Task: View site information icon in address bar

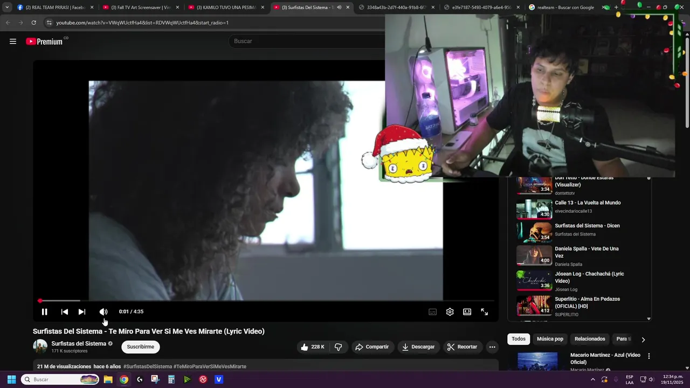Action: click(x=49, y=23)
